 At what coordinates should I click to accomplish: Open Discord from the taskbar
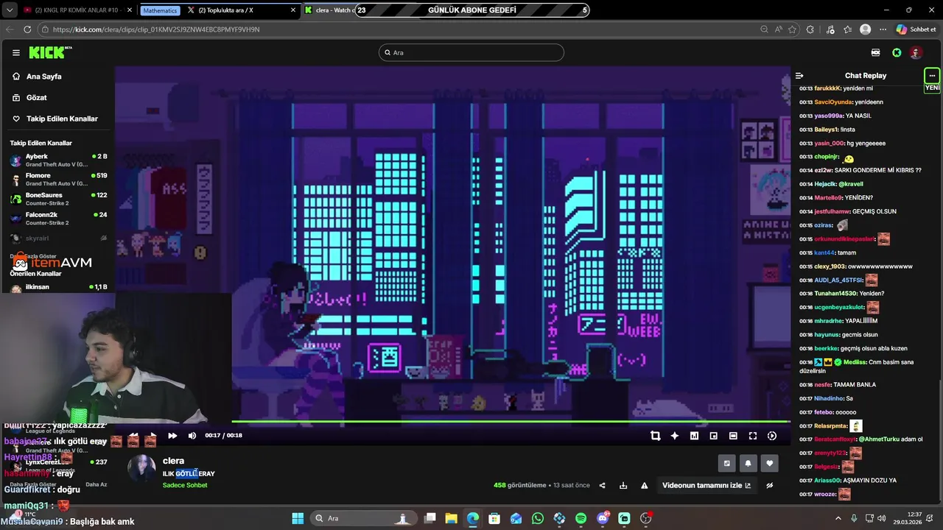pos(603,518)
